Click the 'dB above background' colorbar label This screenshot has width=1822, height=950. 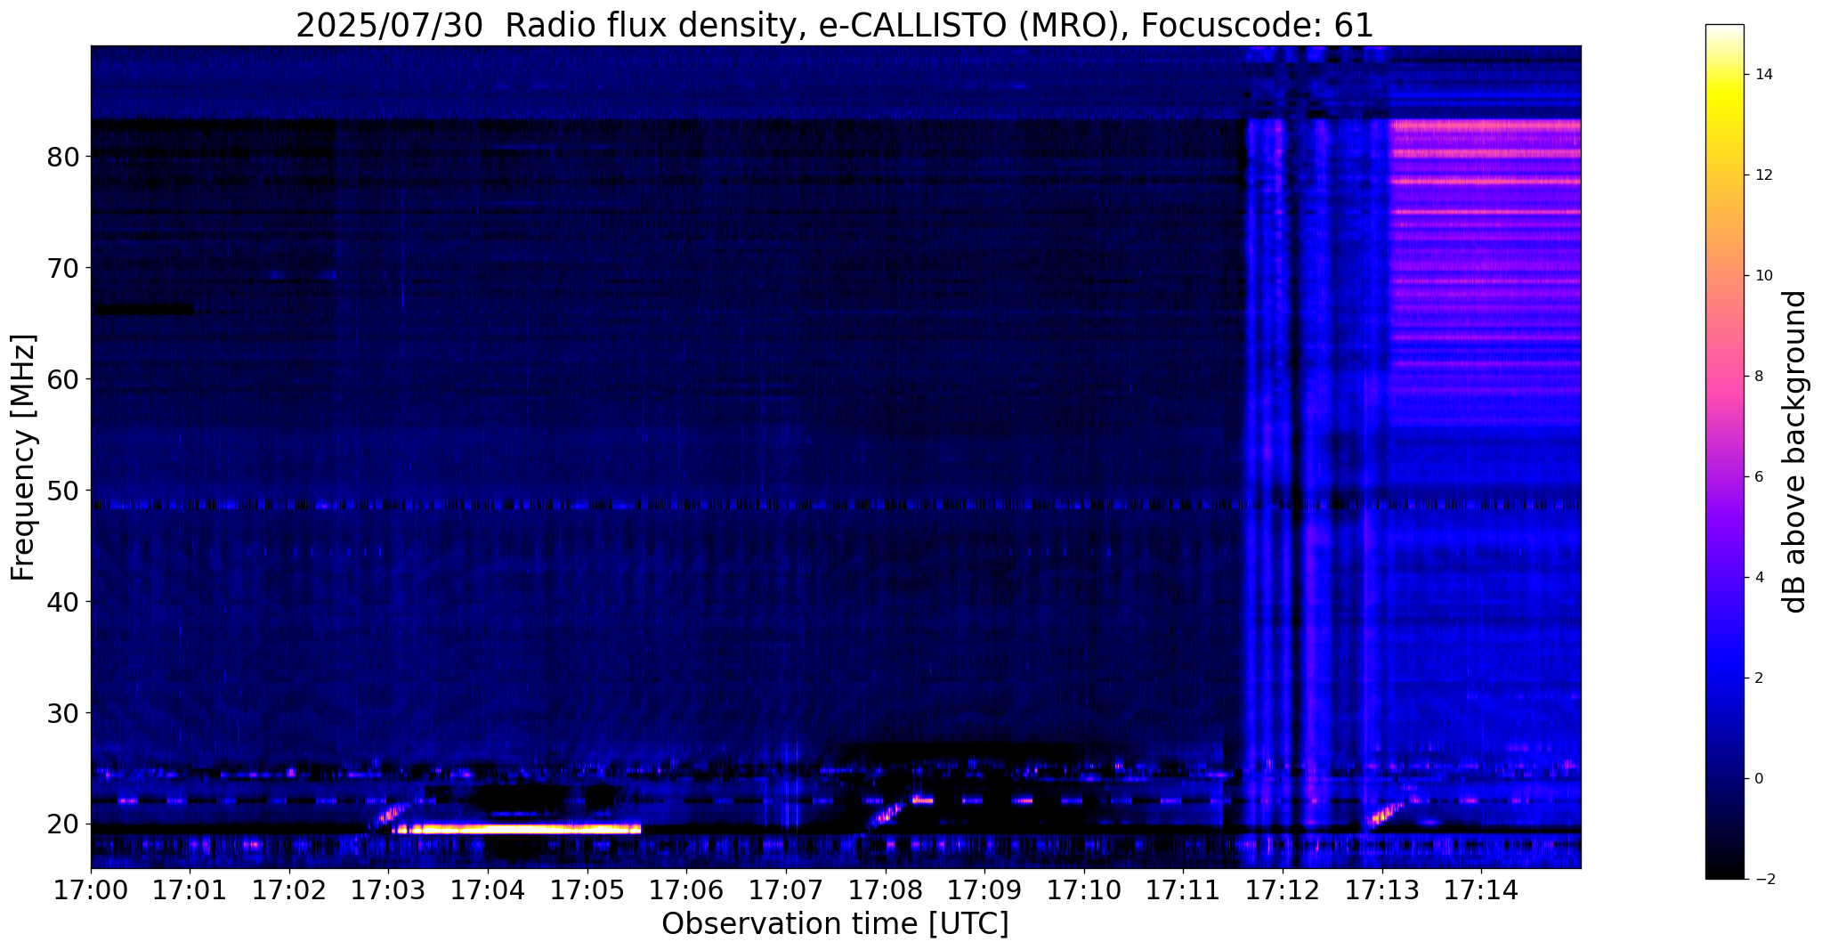1795,451
